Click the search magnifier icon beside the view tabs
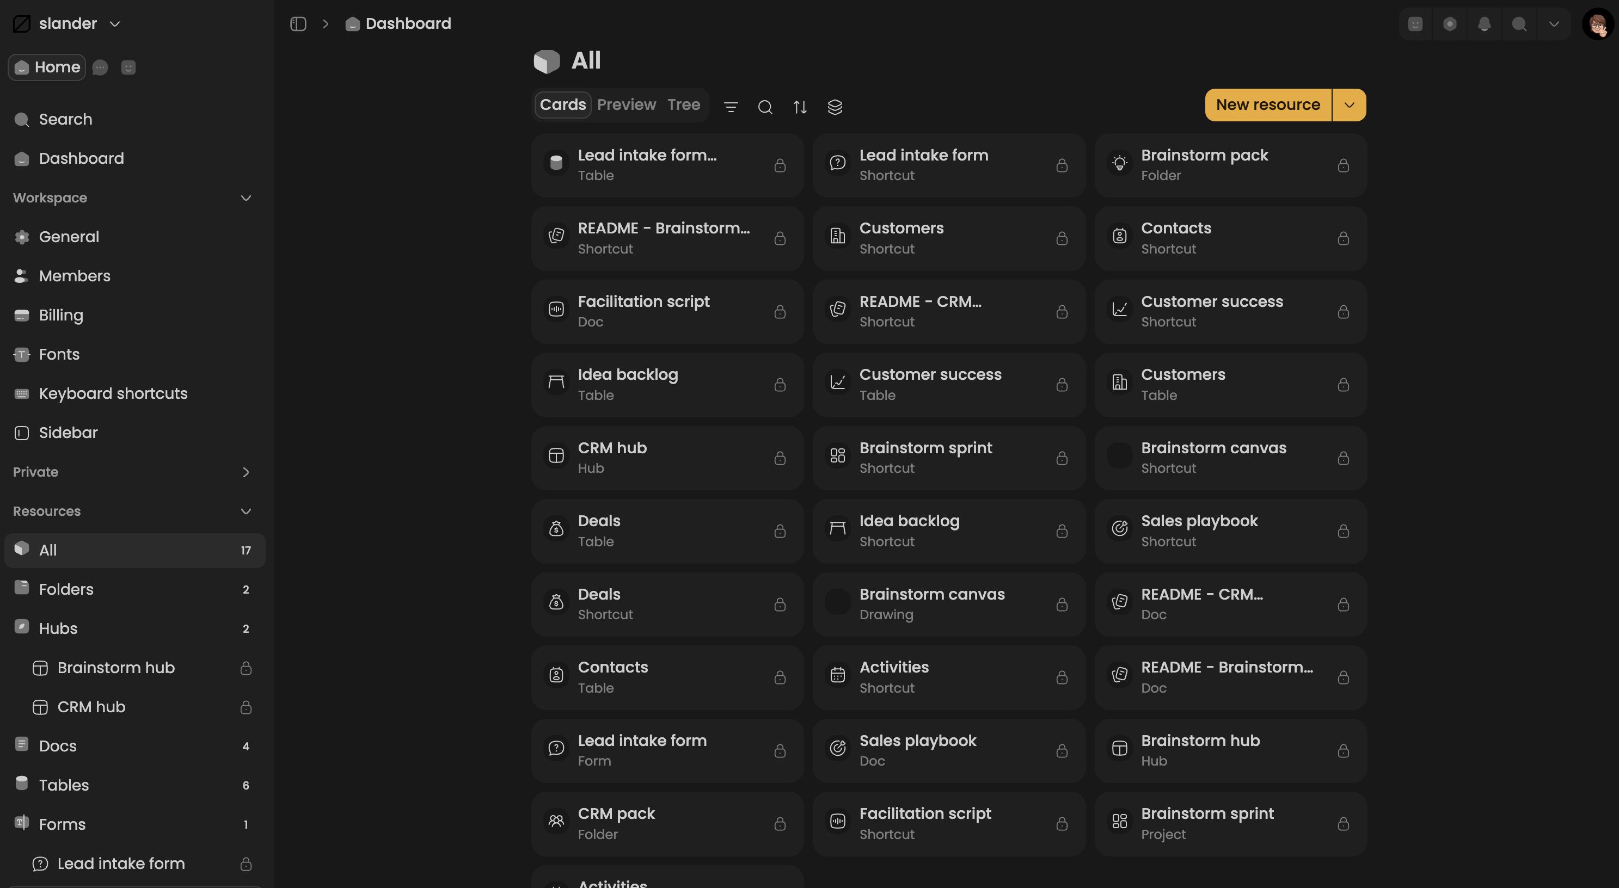Image resolution: width=1619 pixels, height=888 pixels. tap(765, 107)
